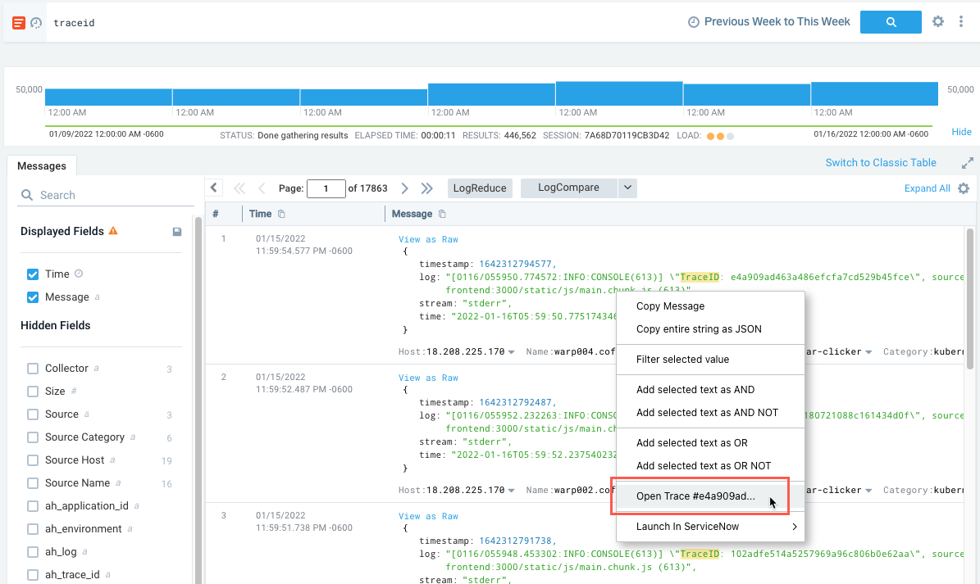Click the Sumo Logic logo icon
The image size is (980, 584).
pyautogui.click(x=17, y=22)
